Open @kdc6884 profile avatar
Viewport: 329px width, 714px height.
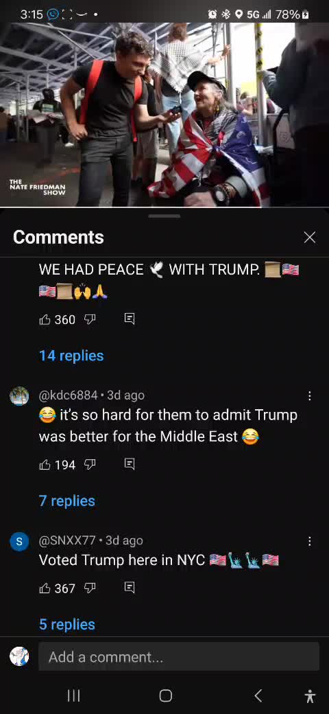tap(20, 395)
